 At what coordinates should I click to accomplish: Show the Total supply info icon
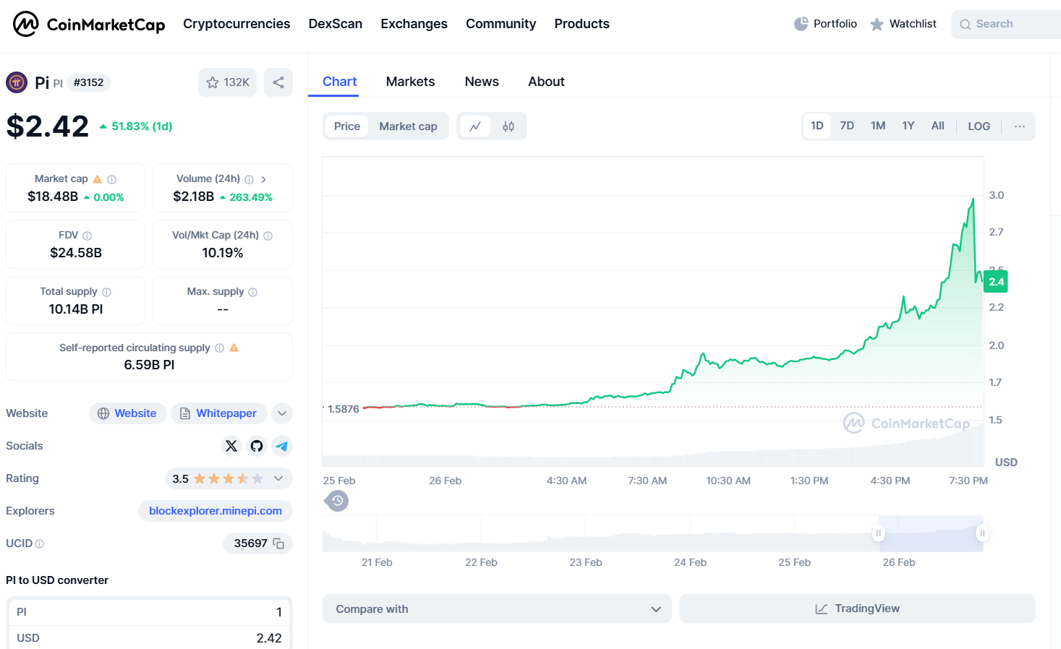(106, 292)
